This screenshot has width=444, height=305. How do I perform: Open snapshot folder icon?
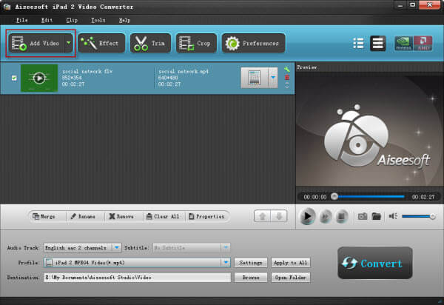click(x=377, y=216)
